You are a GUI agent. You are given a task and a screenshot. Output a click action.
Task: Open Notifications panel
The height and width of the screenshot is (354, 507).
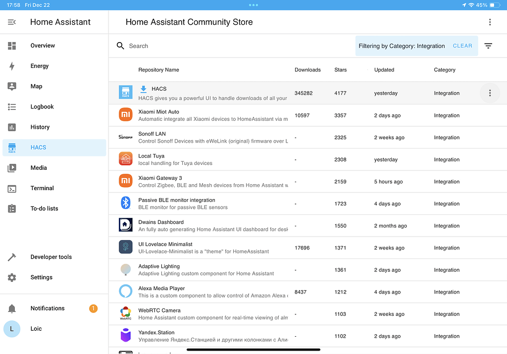click(x=48, y=308)
